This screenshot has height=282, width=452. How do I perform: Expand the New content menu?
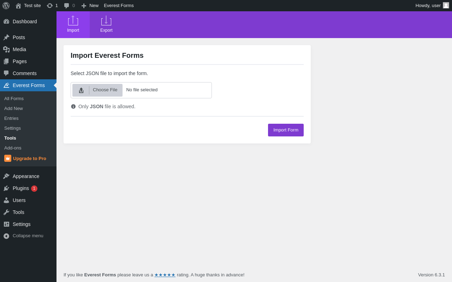click(x=90, y=6)
